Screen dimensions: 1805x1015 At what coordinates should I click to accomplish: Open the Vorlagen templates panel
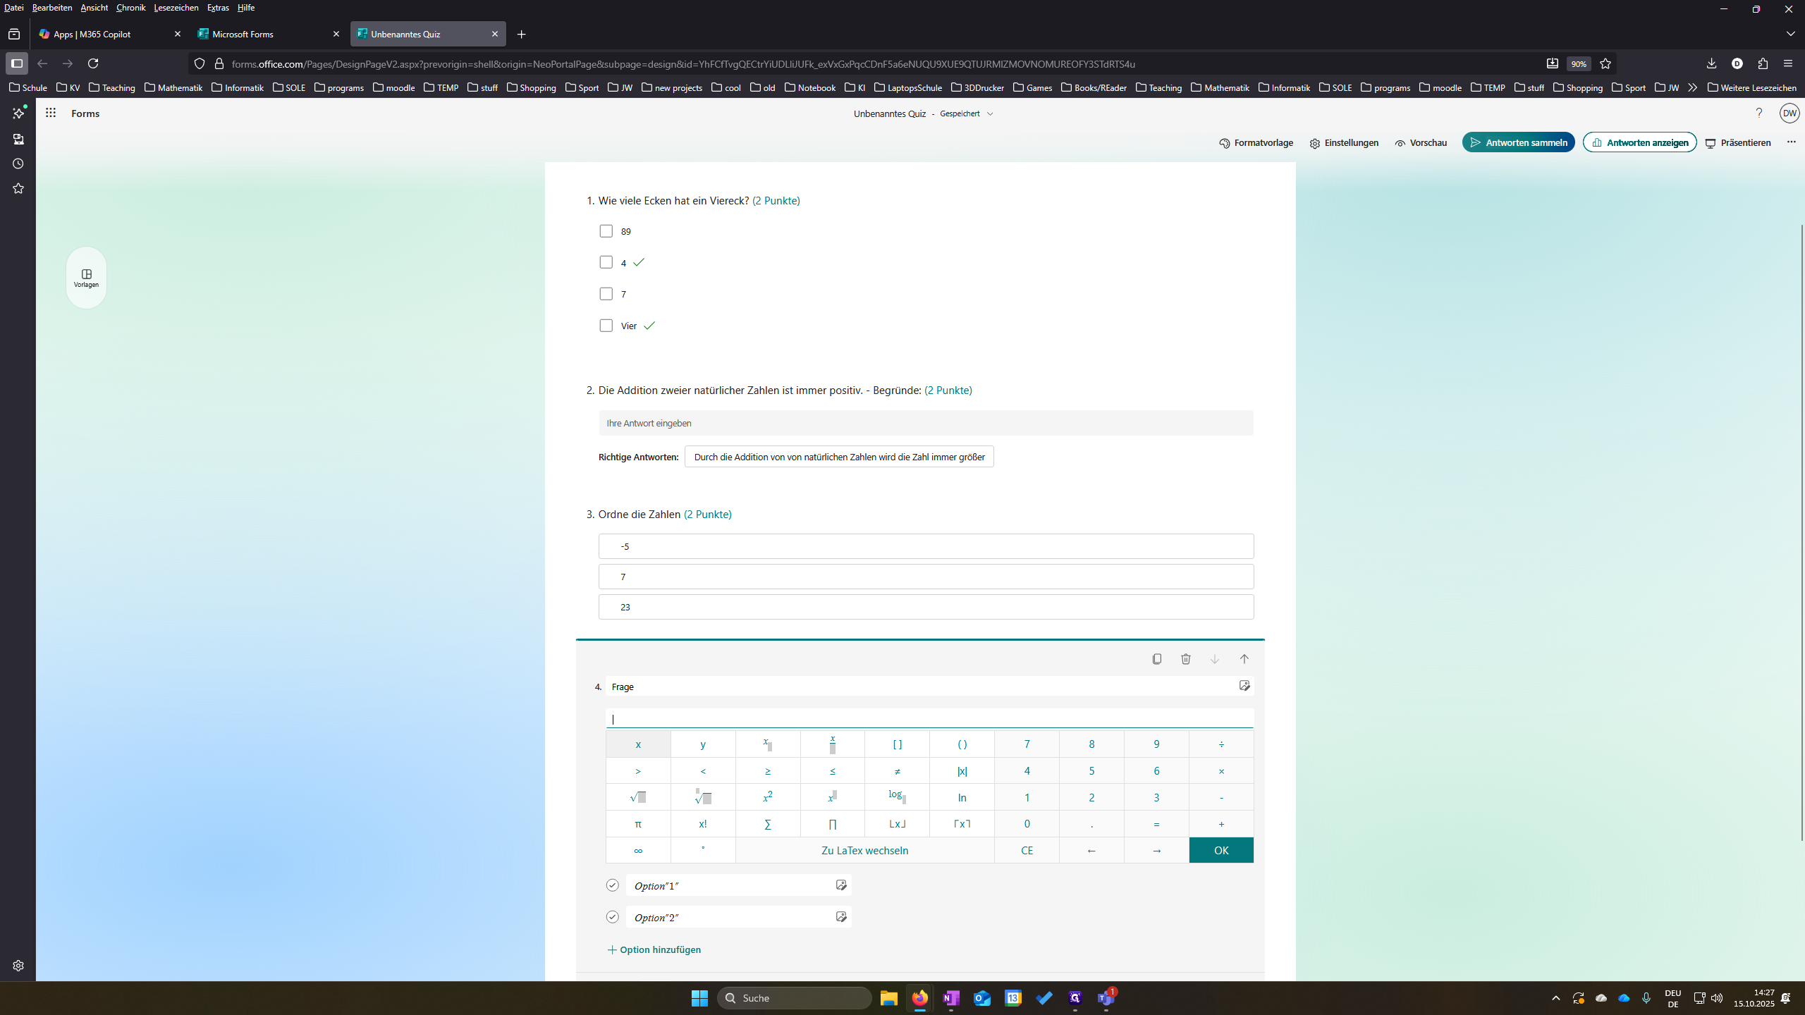tap(86, 278)
